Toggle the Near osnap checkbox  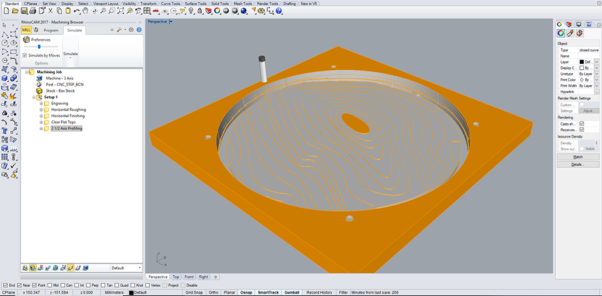20,285
